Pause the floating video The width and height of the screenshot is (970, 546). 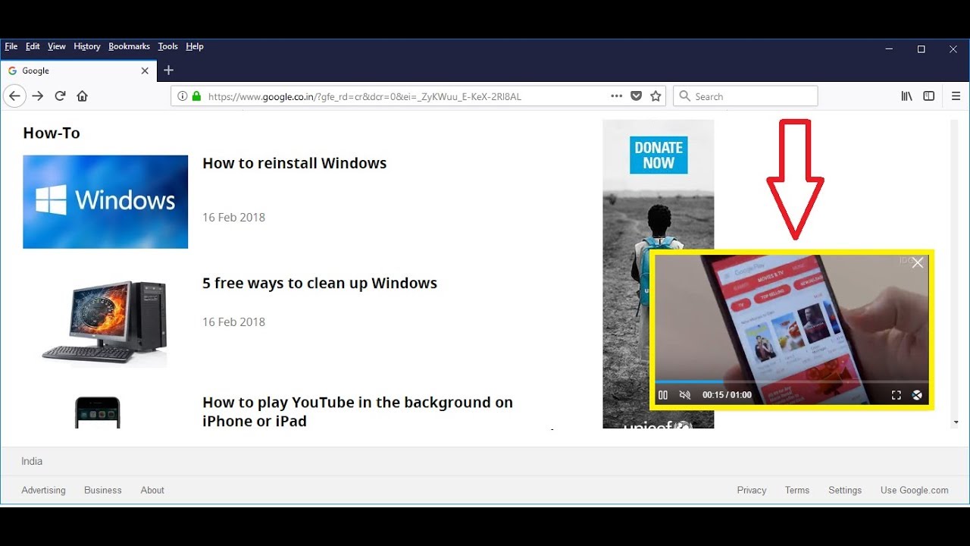(663, 395)
